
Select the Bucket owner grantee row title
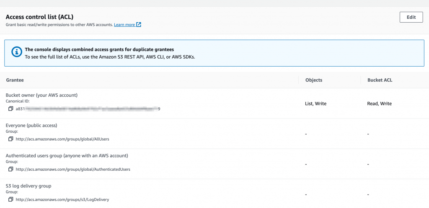(x=41, y=95)
